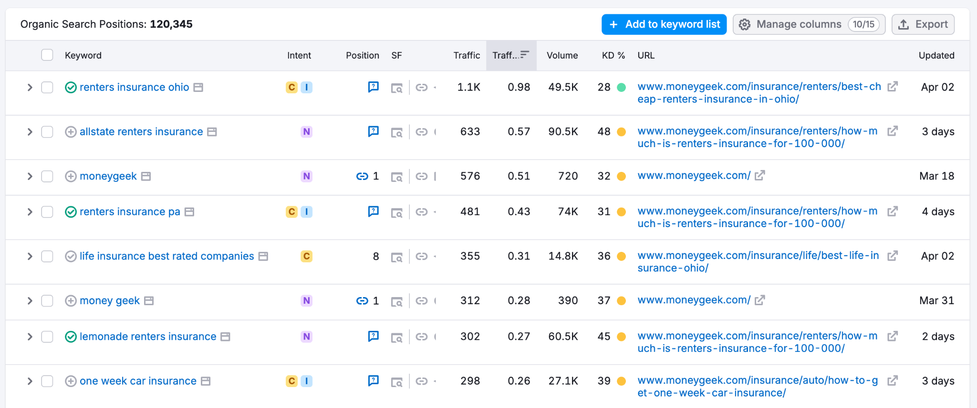This screenshot has height=408, width=977.
Task: Sort by the KD % column header
Action: pyautogui.click(x=613, y=56)
